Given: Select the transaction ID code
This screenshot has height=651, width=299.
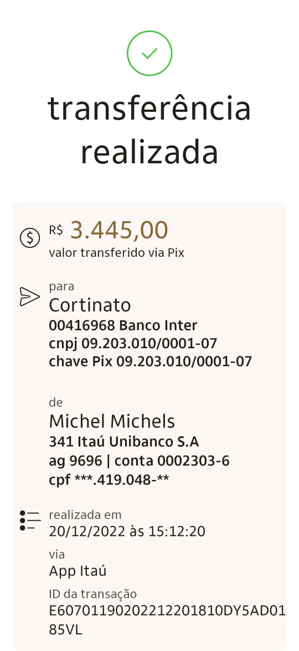Looking at the screenshot, I should pos(167,621).
